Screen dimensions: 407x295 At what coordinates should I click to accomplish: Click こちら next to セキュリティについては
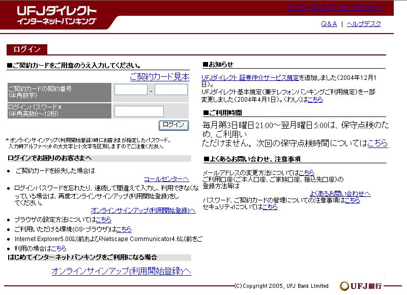point(270,207)
